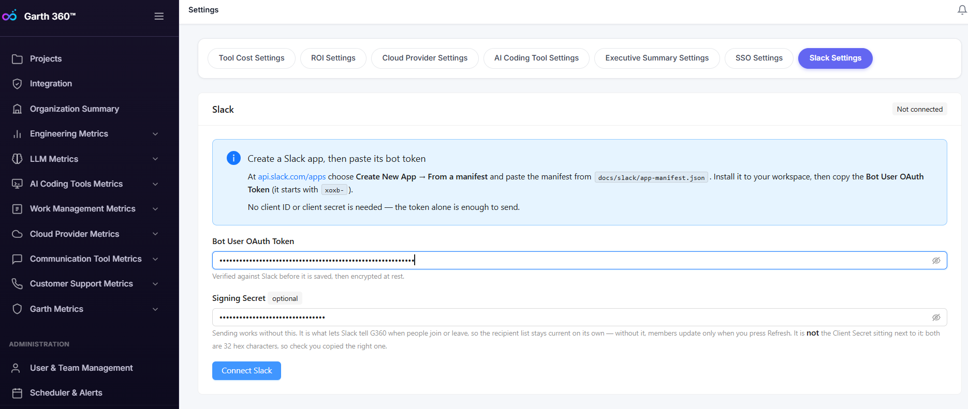The image size is (968, 409).
Task: Click the Settings page title
Action: point(203,10)
